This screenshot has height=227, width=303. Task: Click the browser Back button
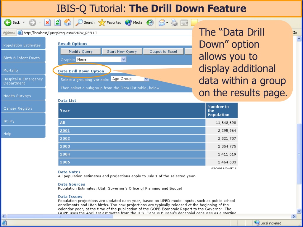[12, 22]
